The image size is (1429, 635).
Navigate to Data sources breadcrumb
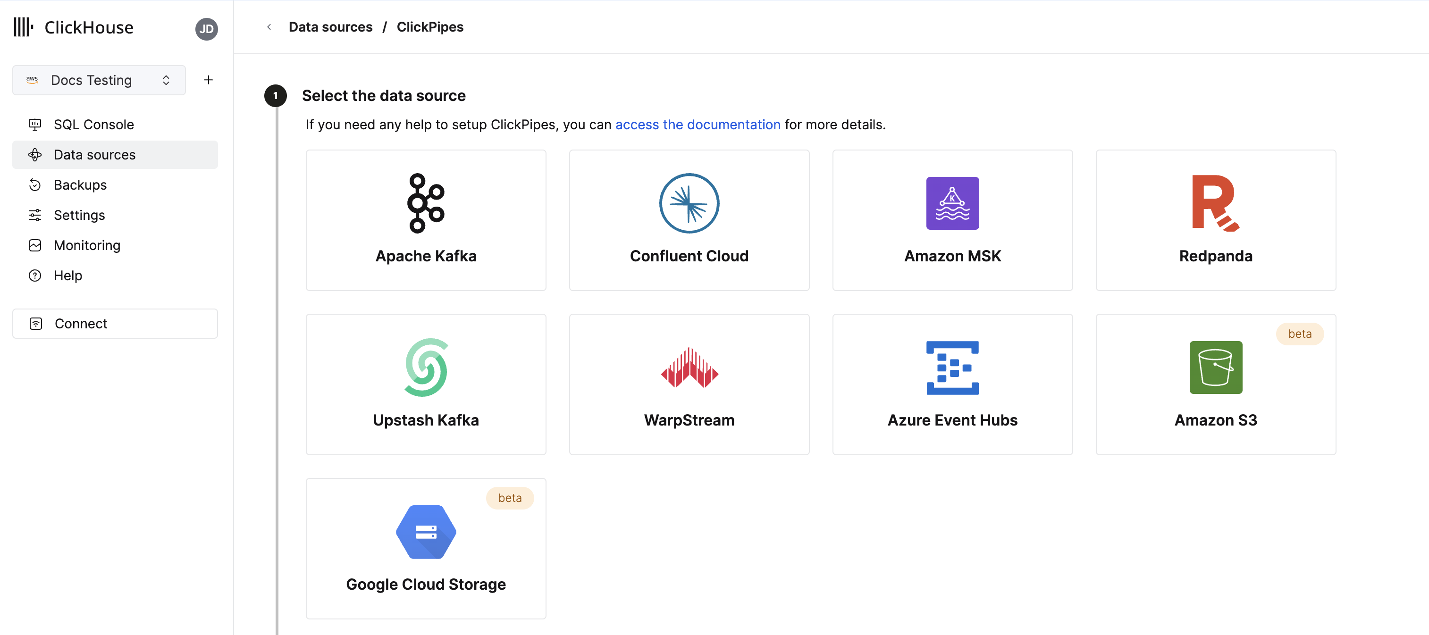tap(330, 26)
